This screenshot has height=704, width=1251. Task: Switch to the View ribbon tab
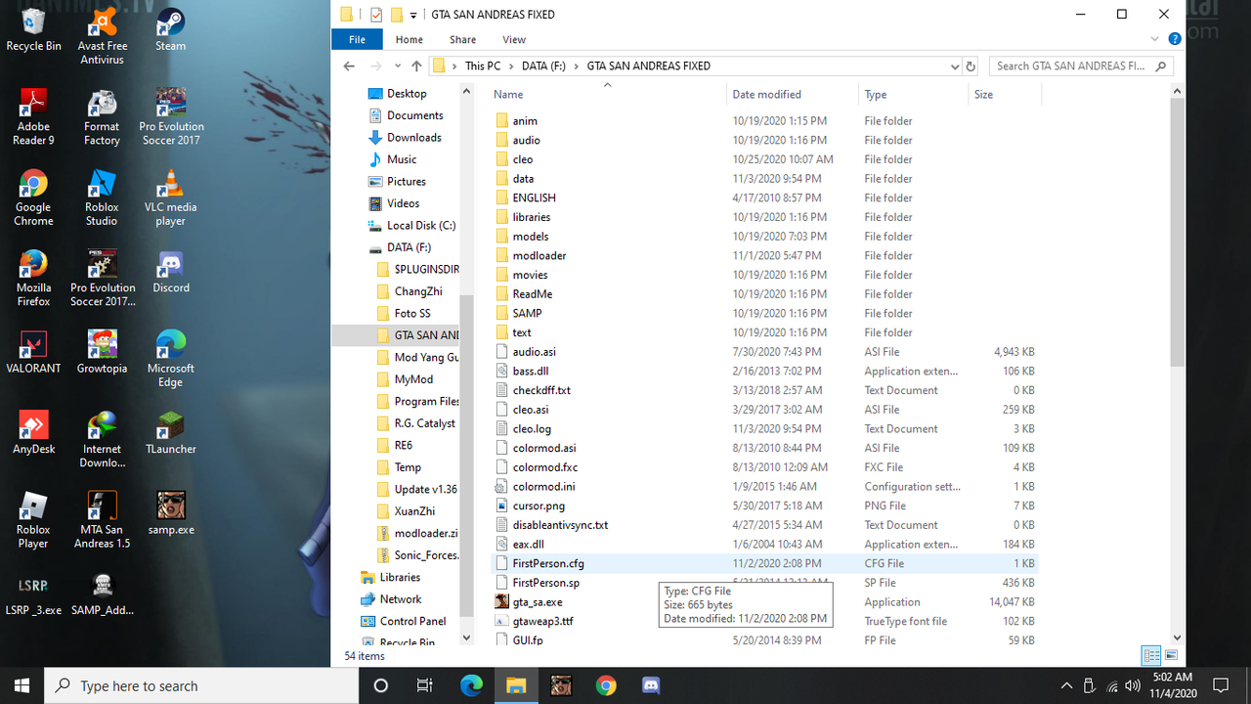click(514, 39)
